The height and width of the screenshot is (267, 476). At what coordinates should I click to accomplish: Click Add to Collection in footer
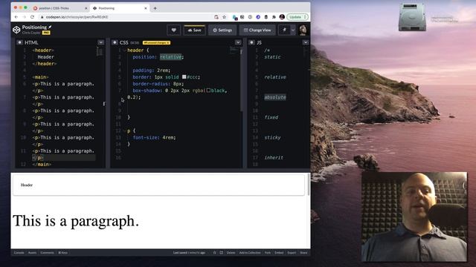250,252
